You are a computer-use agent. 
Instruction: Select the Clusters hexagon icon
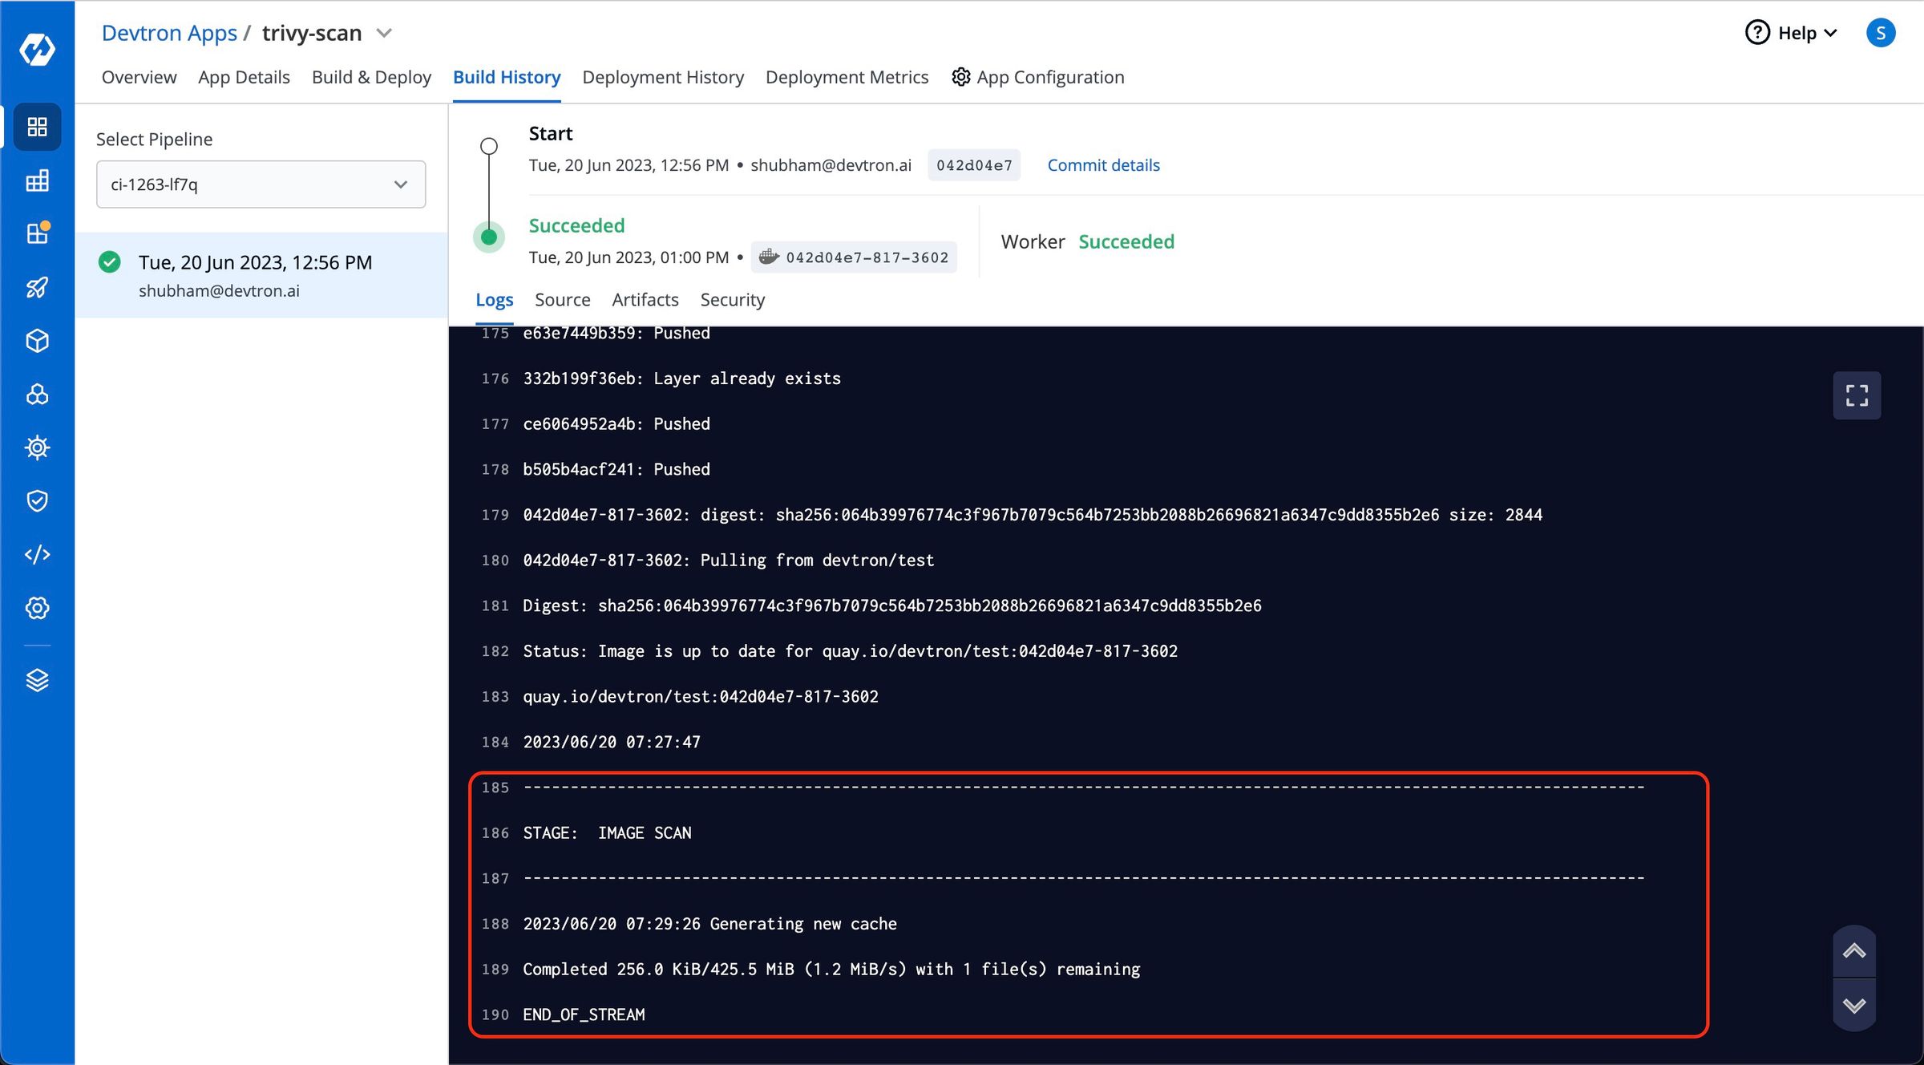[37, 394]
